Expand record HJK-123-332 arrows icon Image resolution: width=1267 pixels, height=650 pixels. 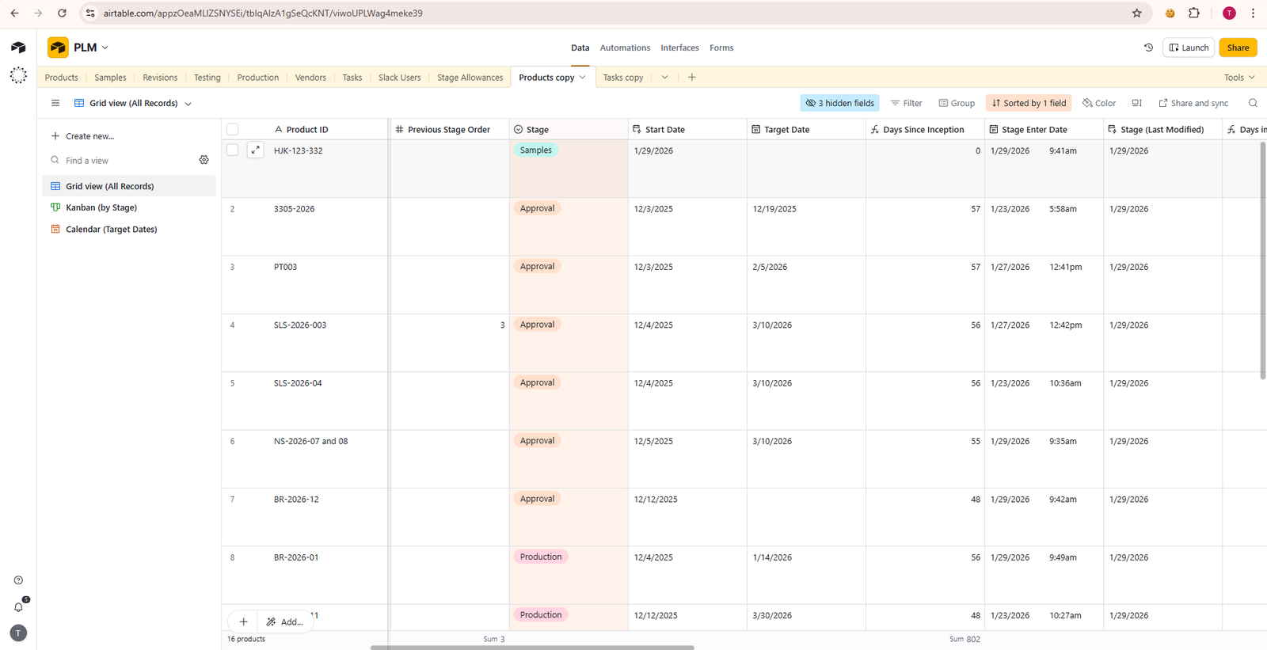(255, 150)
